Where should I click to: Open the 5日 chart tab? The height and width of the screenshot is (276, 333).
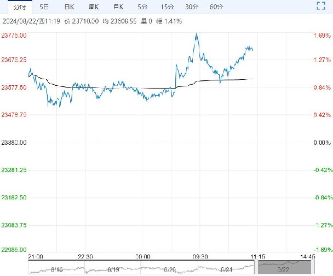(x=44, y=7)
